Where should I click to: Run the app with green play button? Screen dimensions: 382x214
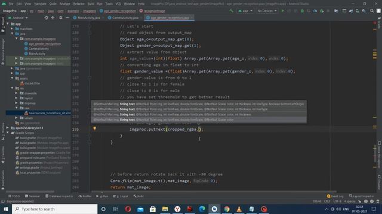pos(282,11)
